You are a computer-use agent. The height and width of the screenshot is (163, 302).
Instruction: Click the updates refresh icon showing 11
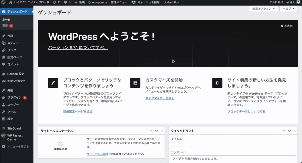click(x=55, y=2)
